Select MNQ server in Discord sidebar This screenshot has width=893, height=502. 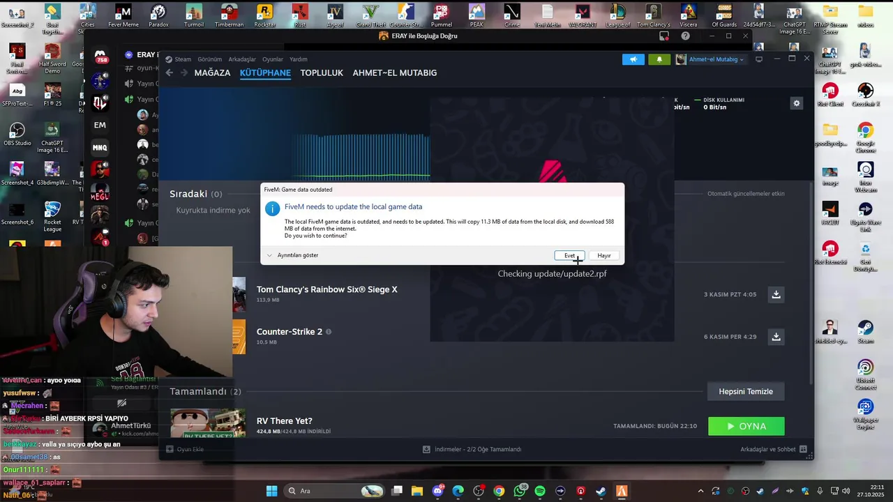tap(100, 148)
